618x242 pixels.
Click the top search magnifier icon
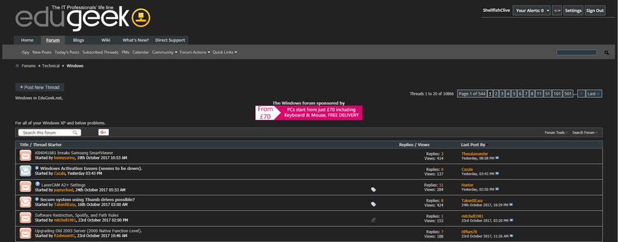[x=607, y=53]
